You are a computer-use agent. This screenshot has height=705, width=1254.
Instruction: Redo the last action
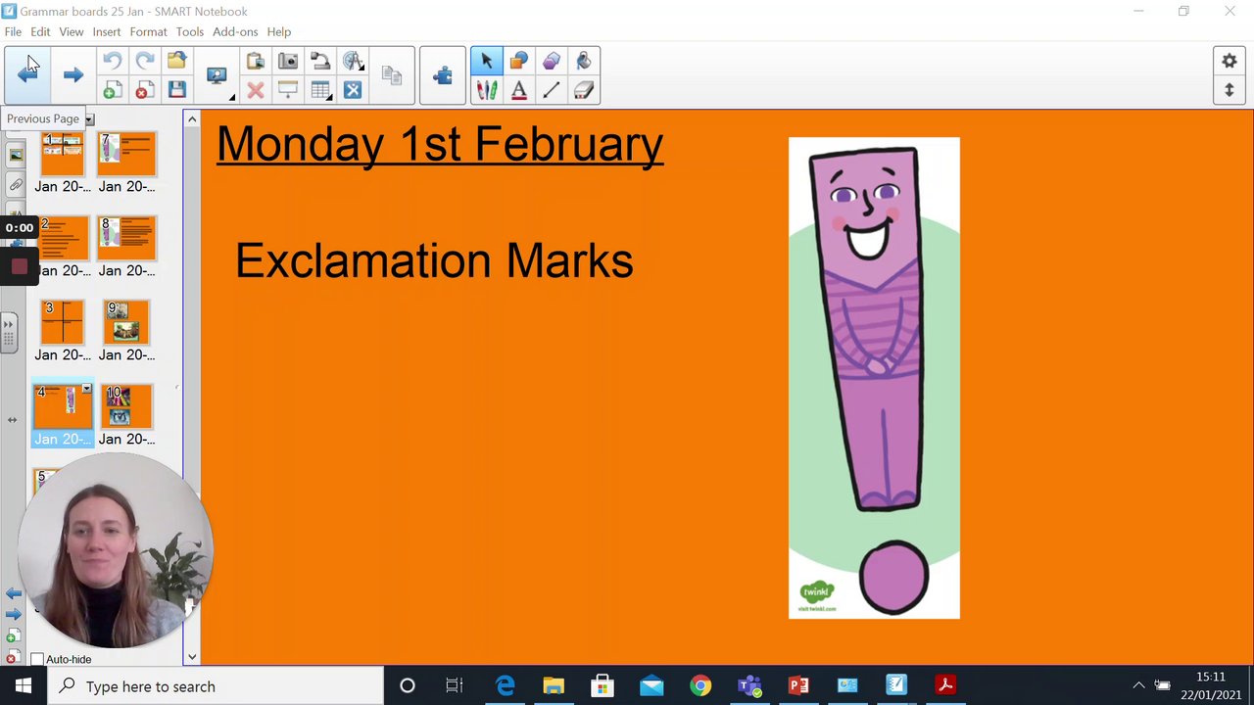click(144, 61)
